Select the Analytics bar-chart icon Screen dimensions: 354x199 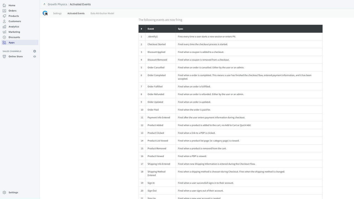tap(4, 27)
